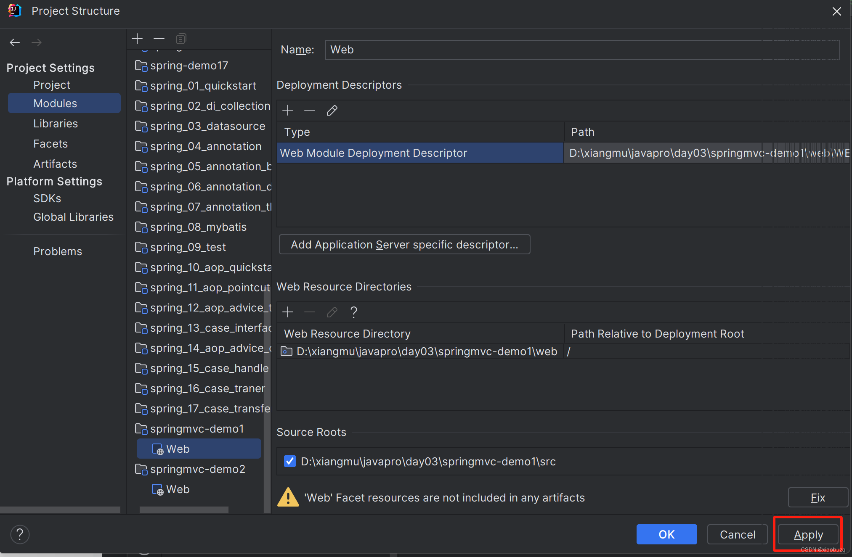The image size is (852, 557).
Task: Click the help button at bottom left
Action: tap(20, 535)
